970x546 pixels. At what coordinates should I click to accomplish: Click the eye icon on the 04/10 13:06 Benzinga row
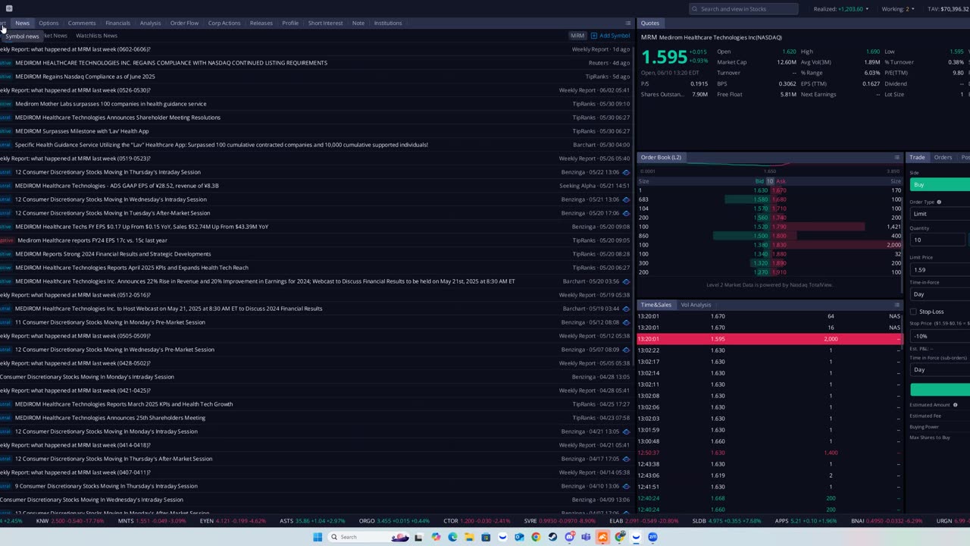[626, 486]
